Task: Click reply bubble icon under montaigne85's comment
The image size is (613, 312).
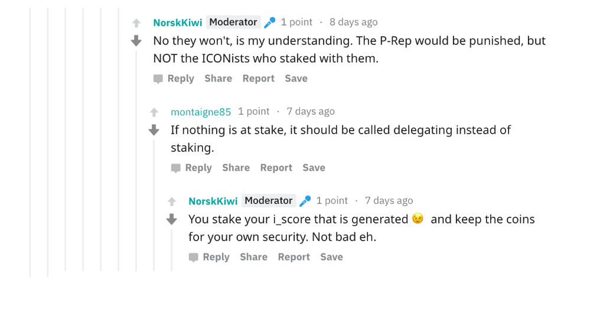Action: click(x=176, y=168)
